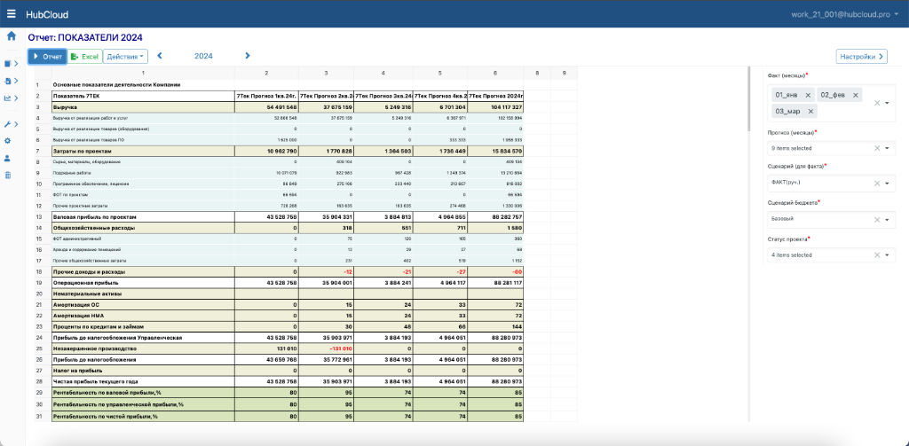
Task: Go to previous year with left arrow
Action: [x=160, y=56]
